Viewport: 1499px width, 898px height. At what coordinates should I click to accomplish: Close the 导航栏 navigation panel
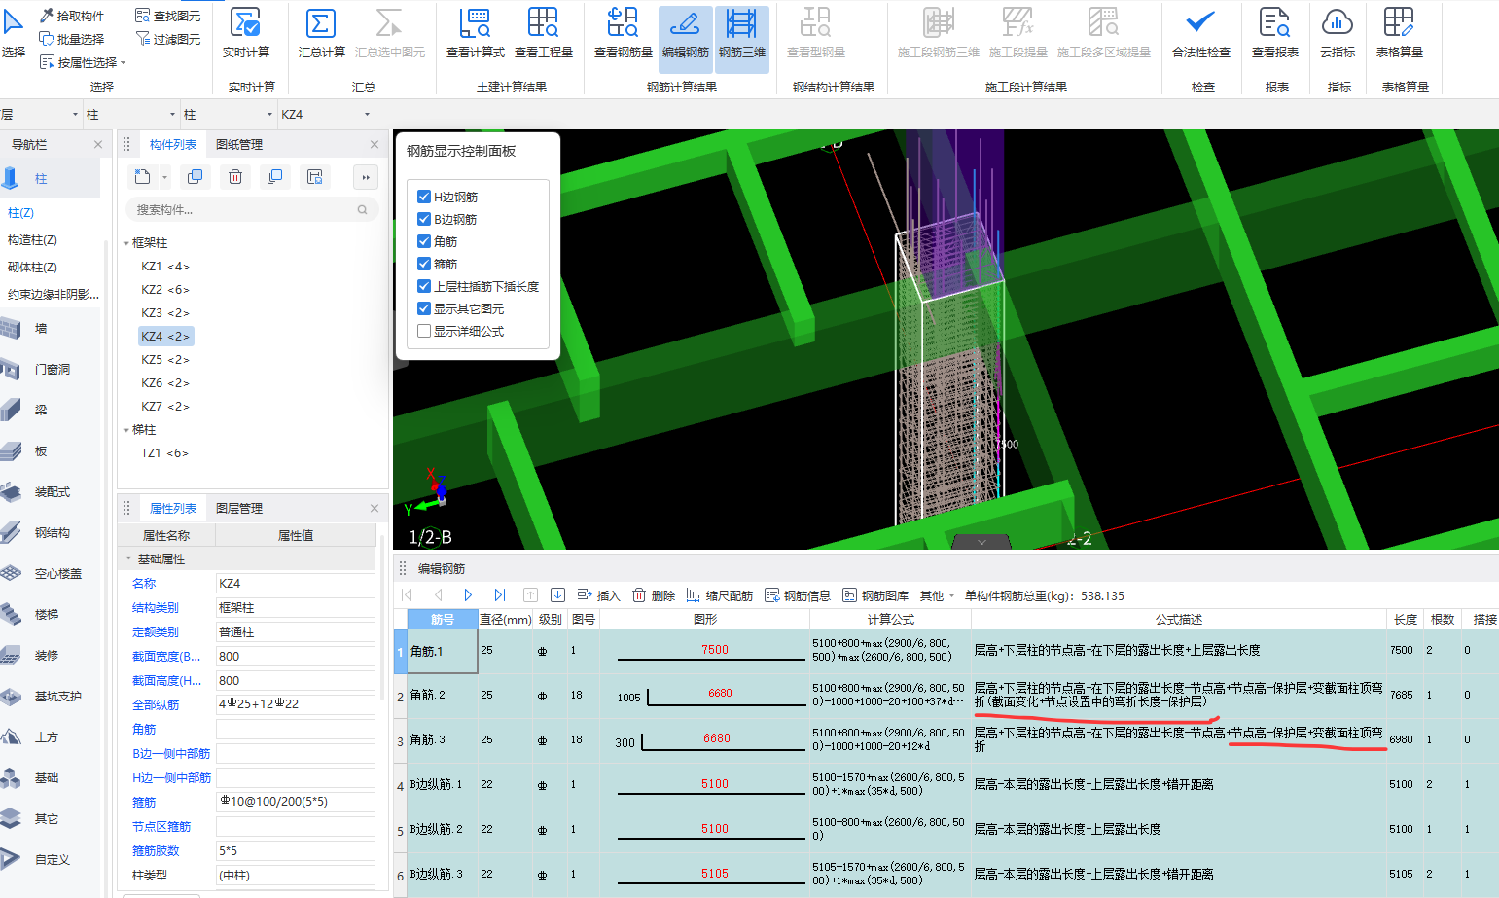tap(98, 144)
